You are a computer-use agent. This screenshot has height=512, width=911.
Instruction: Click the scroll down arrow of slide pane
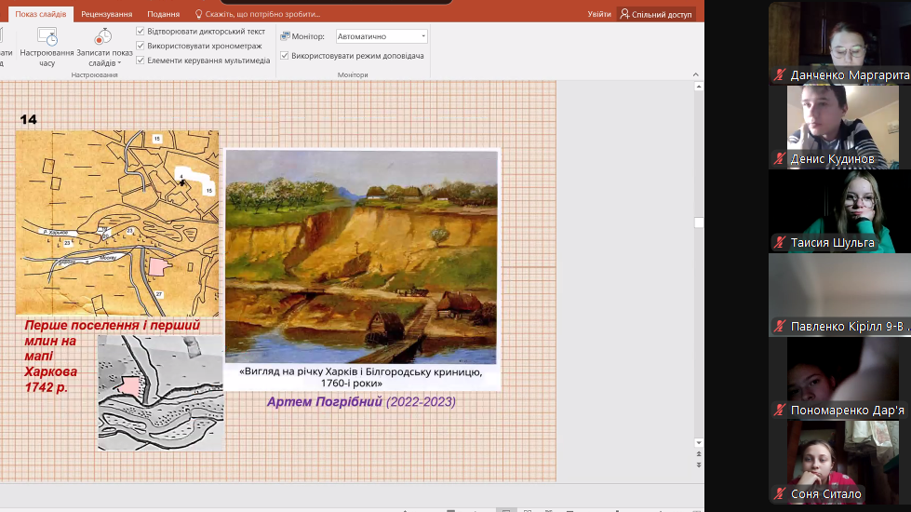click(699, 443)
